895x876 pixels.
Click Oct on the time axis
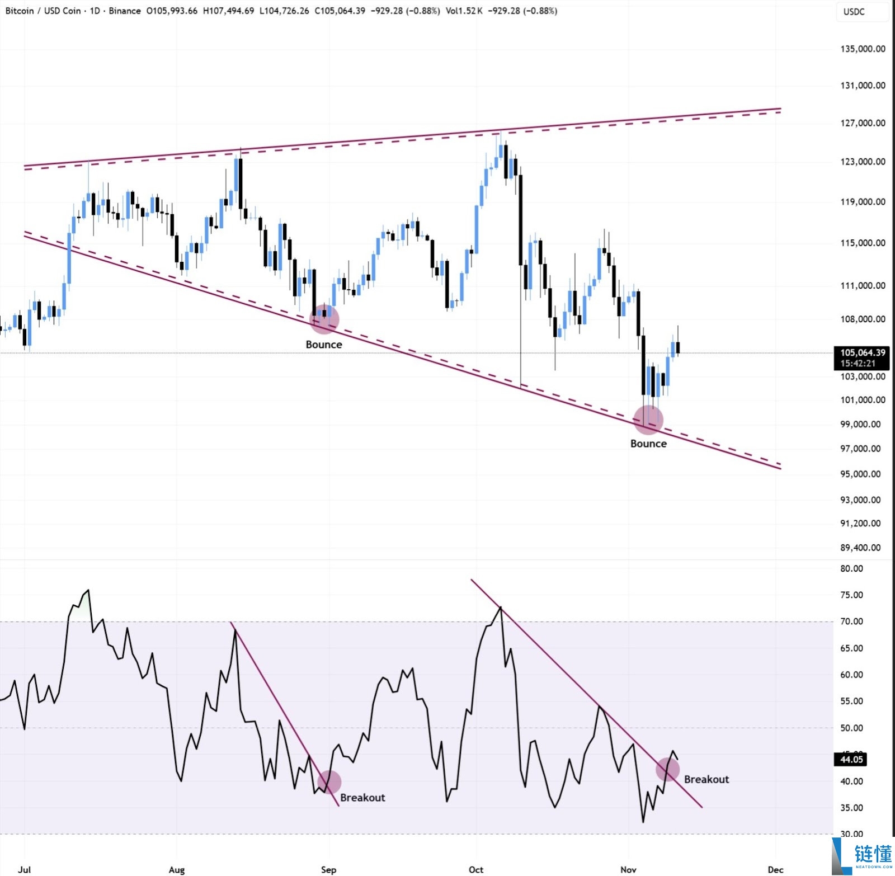pos(476,869)
